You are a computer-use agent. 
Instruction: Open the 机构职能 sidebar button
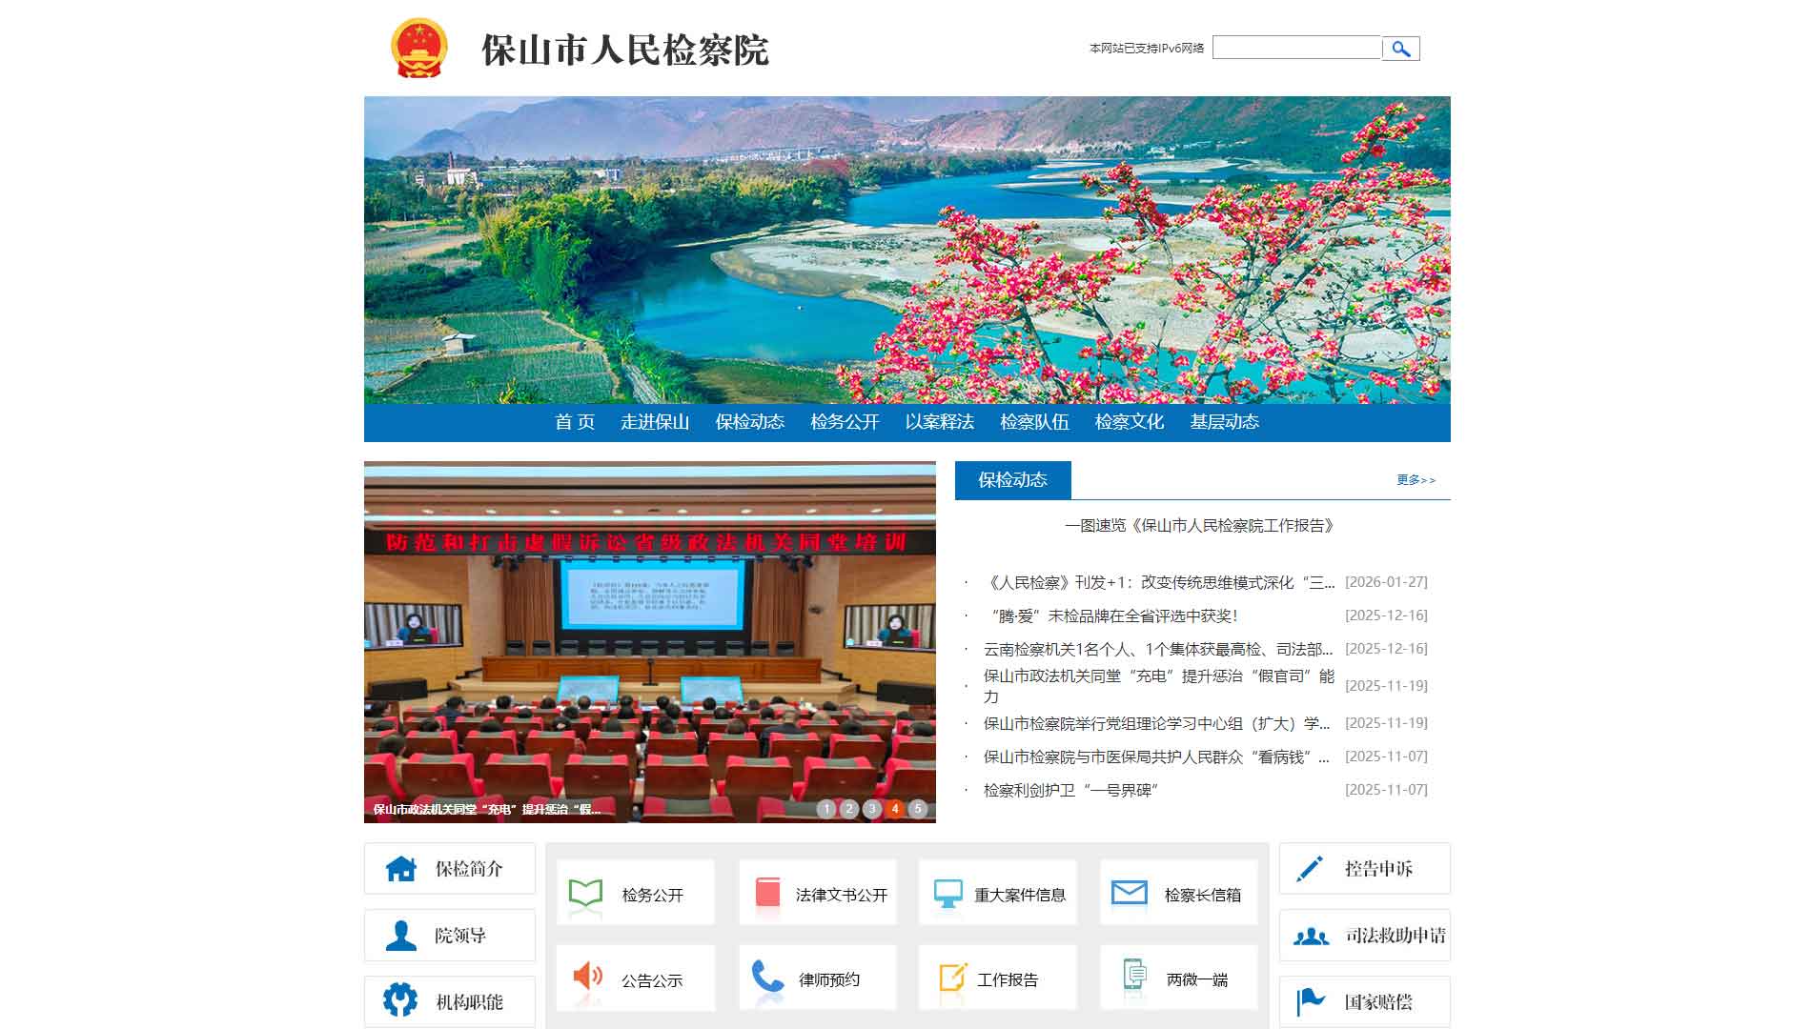coord(450,1001)
